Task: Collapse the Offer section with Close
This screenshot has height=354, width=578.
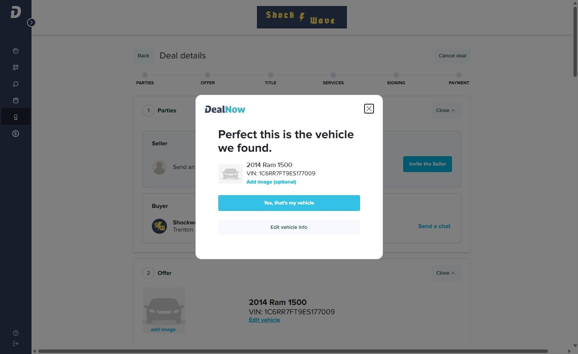Action: [x=446, y=273]
